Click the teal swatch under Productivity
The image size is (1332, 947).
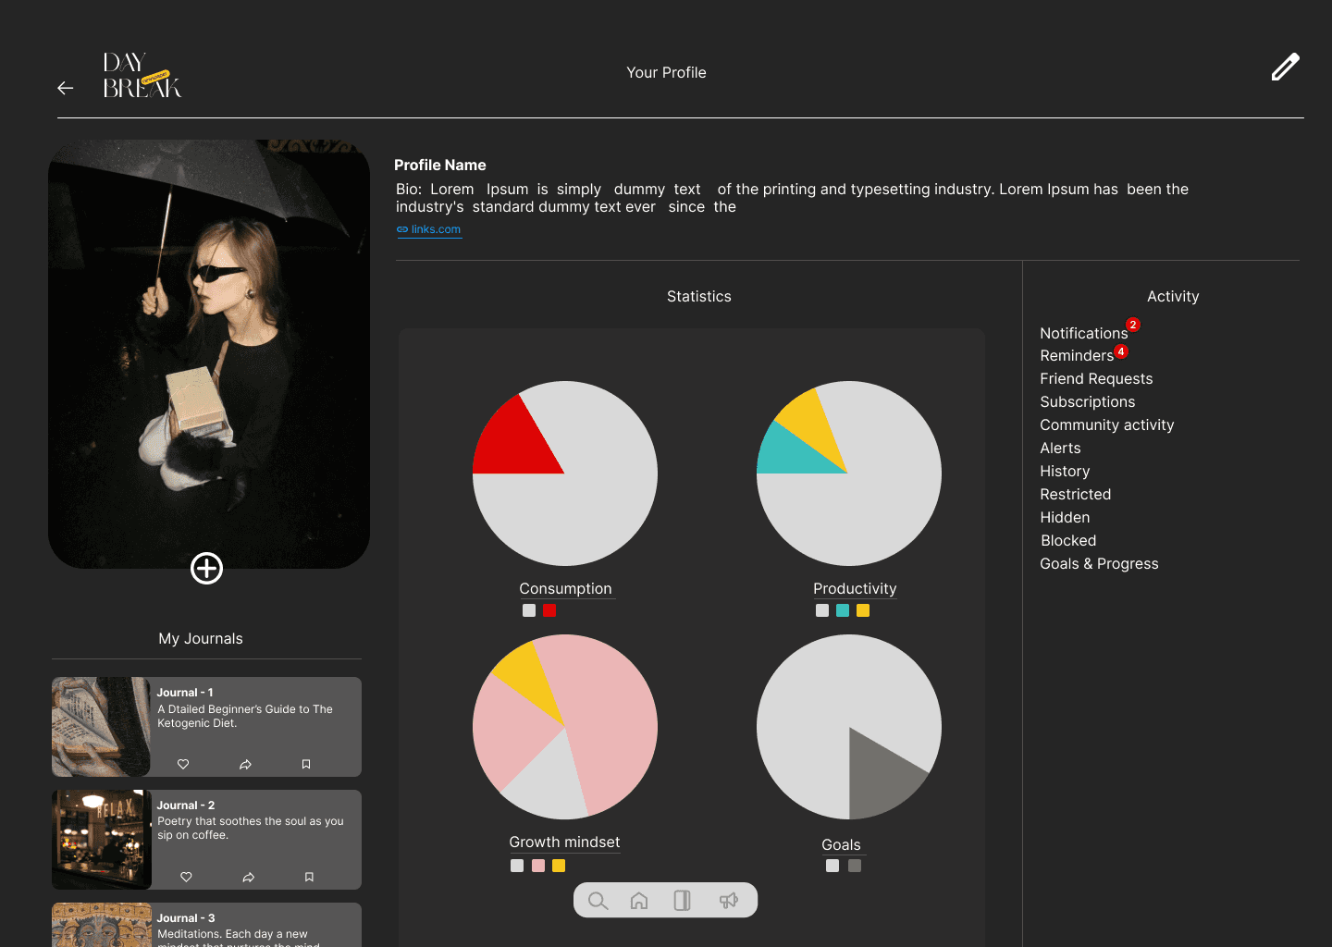[843, 610]
